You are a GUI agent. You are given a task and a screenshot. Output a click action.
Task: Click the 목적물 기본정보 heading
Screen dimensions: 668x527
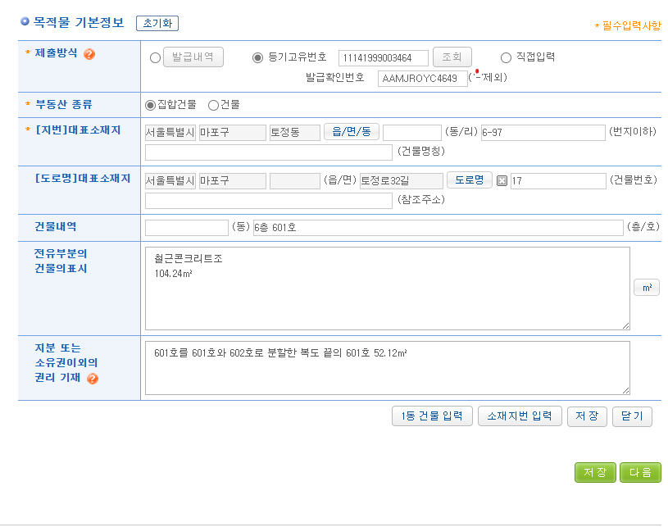click(79, 22)
